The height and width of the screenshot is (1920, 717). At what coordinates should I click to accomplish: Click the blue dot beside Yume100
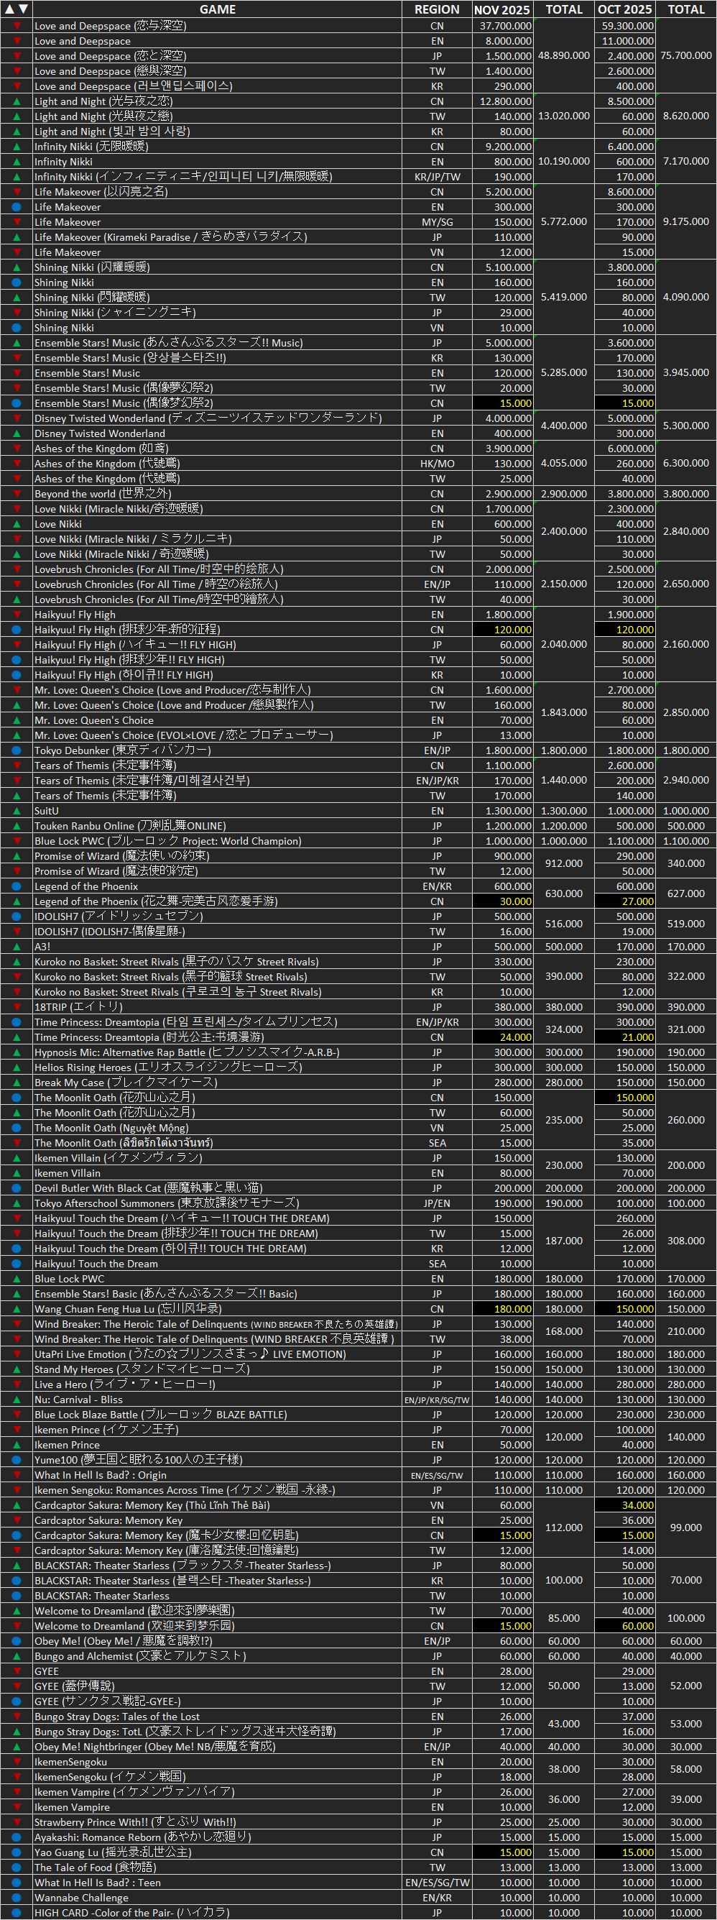(x=17, y=1460)
